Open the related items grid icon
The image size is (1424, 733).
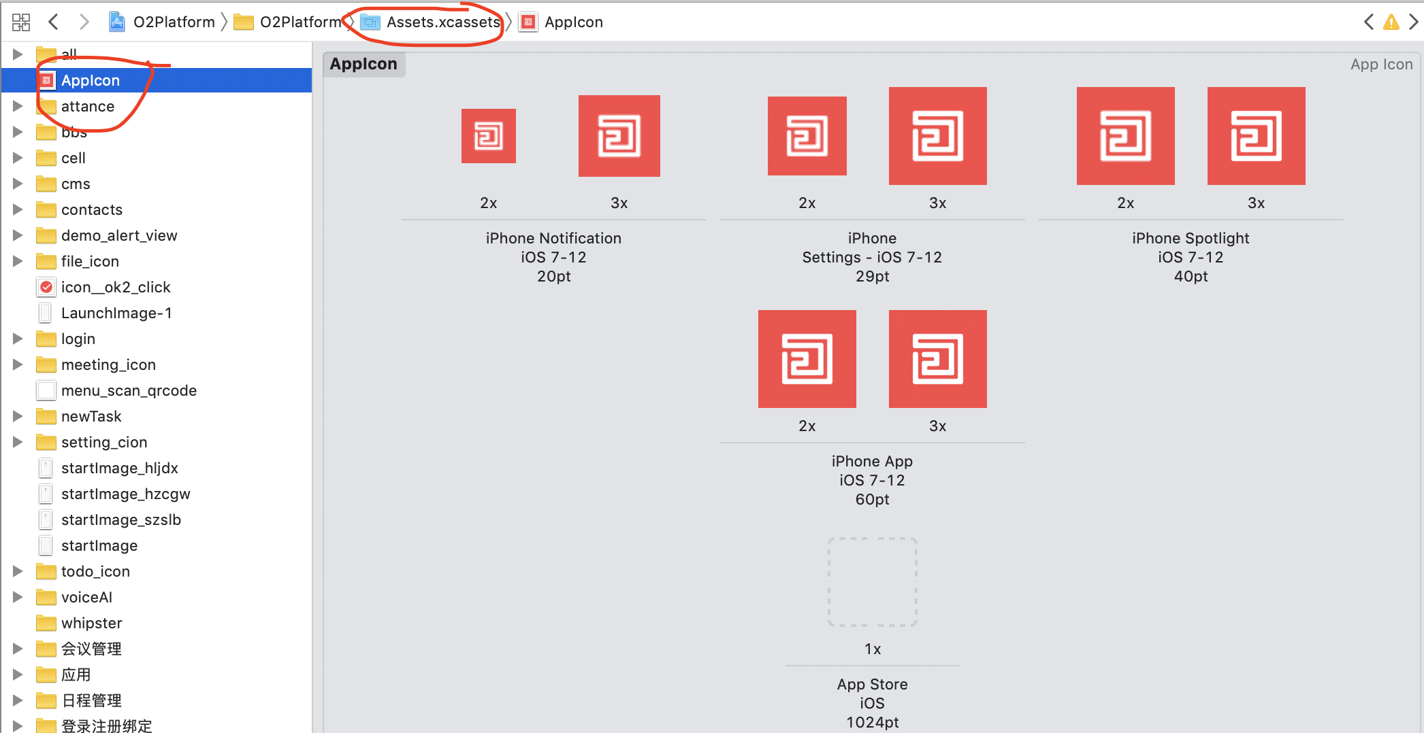click(x=21, y=22)
